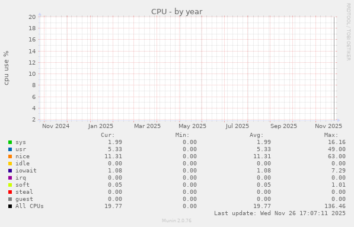Screen dimensions: 354x227
Task: Click the 'soft' legend label
Action: click(x=23, y=185)
